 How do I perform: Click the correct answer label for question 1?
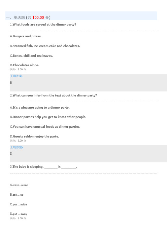click(x=16, y=76)
